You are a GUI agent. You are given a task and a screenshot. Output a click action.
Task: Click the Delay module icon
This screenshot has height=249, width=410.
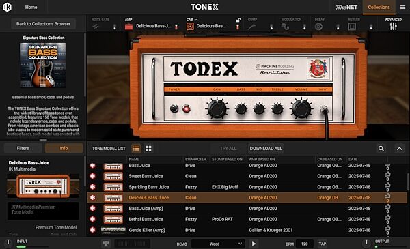click(x=318, y=27)
